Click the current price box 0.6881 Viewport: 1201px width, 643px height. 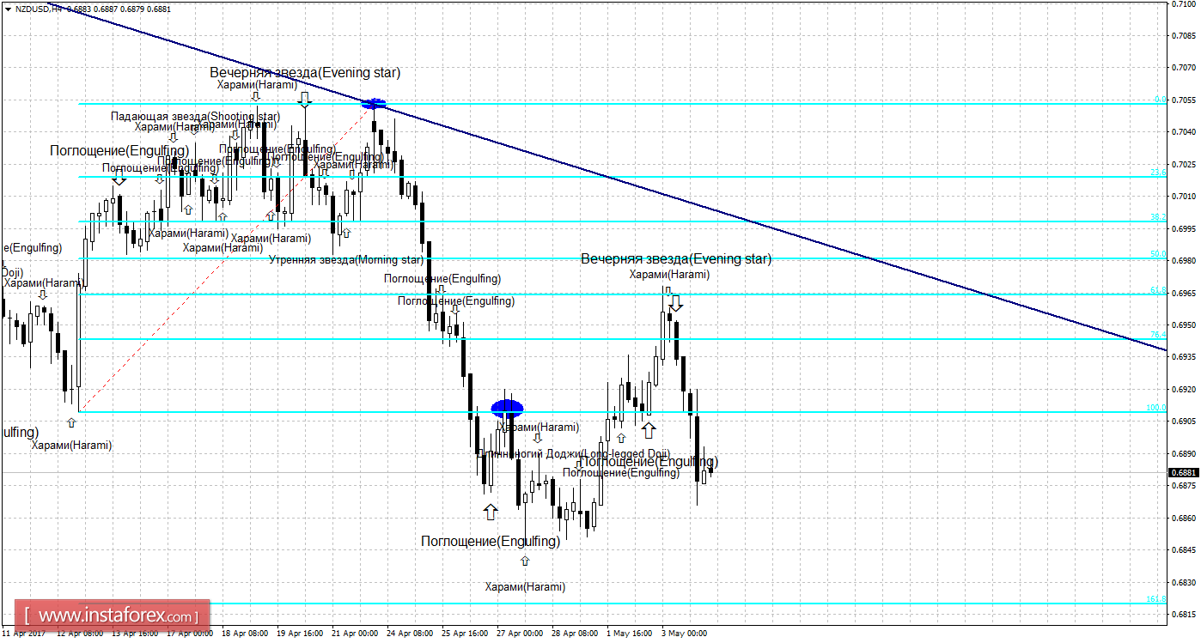point(1183,472)
